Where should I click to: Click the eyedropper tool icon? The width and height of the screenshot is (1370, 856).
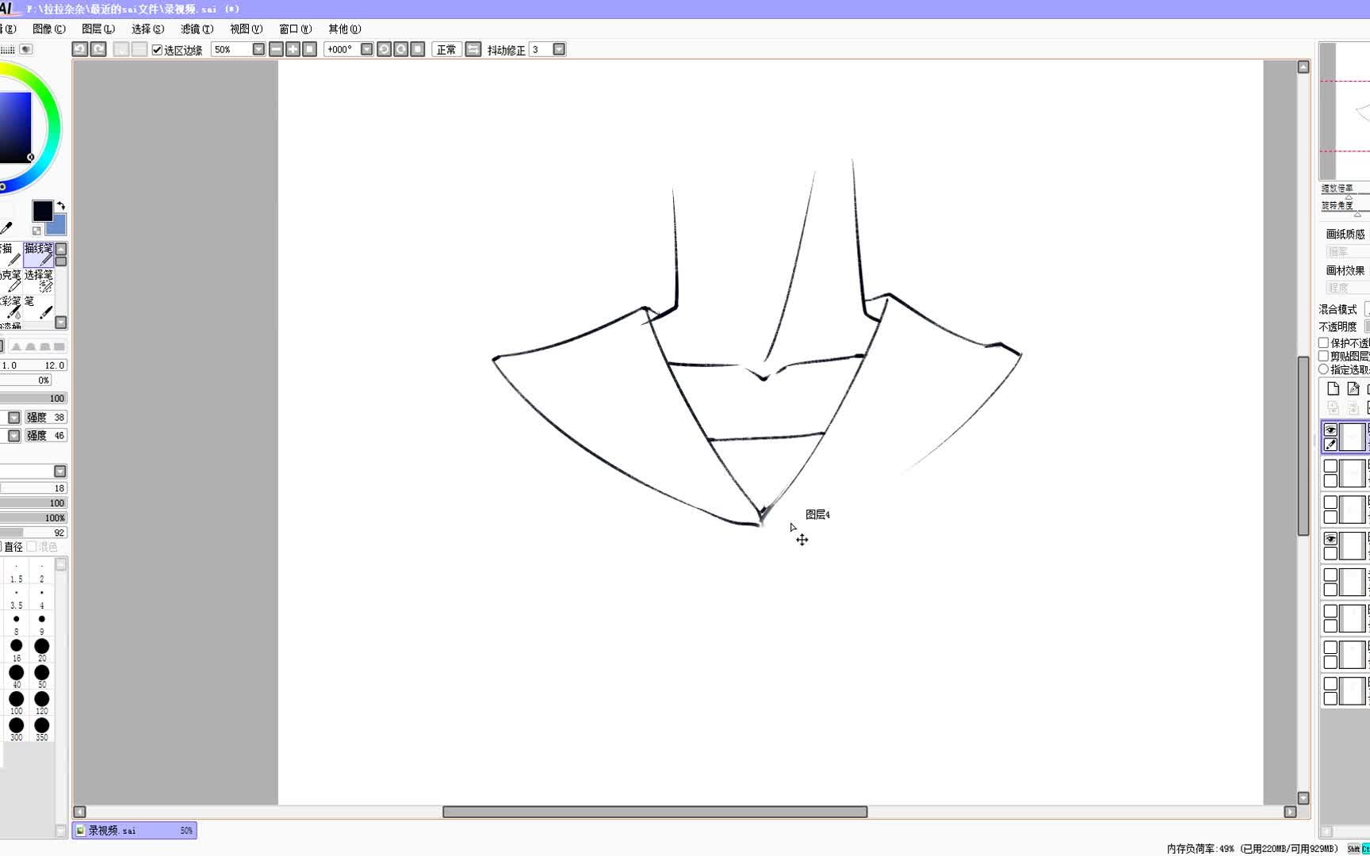[6, 228]
